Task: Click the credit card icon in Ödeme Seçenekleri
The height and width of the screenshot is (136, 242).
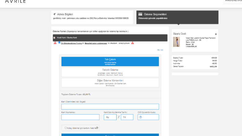Action: pos(140,14)
